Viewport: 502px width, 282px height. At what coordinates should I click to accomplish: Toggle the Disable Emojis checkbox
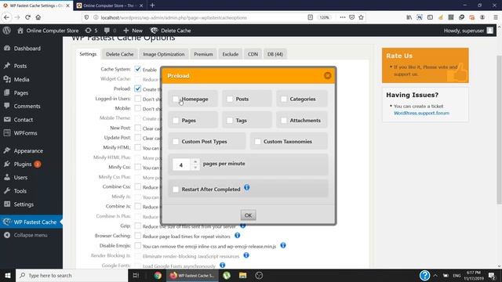point(138,246)
